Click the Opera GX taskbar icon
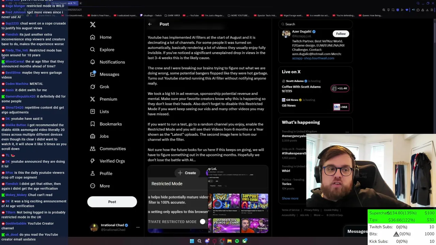Viewport: 436px width, 245px height. coord(214,241)
